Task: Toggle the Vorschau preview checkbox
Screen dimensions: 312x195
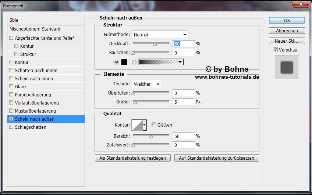Action: point(275,50)
